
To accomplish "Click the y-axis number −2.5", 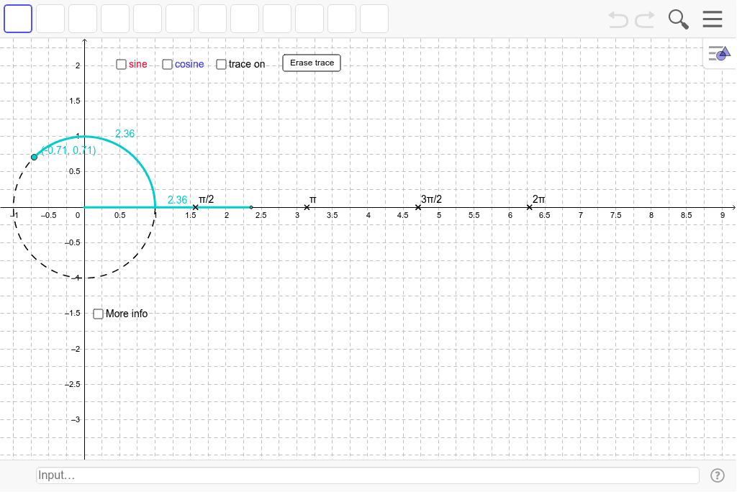I will 73,384.
